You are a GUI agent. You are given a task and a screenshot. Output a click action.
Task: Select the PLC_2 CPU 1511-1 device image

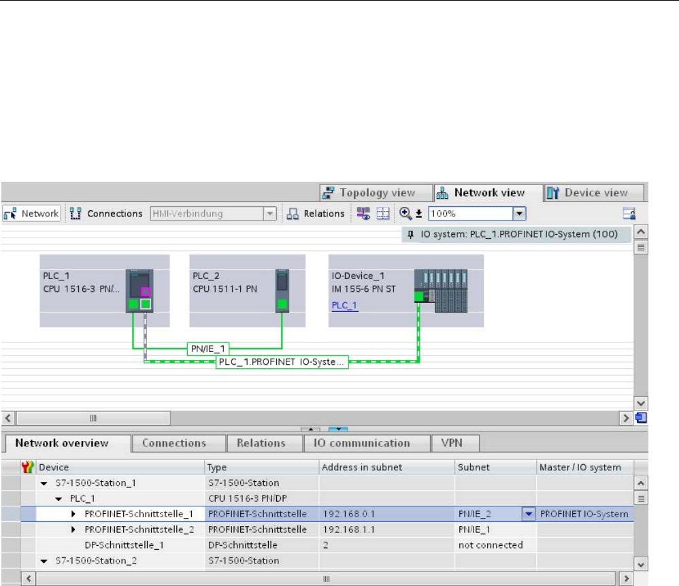click(x=282, y=290)
